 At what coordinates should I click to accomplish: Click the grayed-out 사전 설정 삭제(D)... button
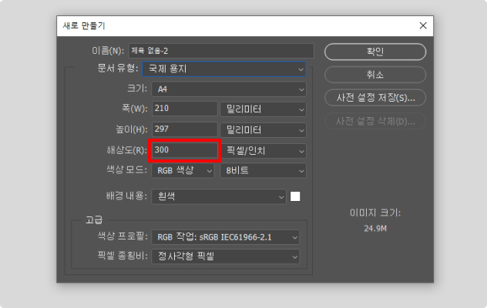(x=375, y=121)
